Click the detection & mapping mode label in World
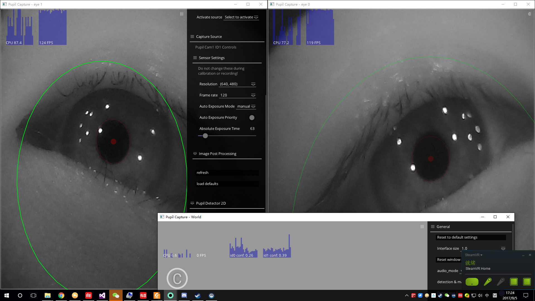The image size is (535, 301). (449, 282)
